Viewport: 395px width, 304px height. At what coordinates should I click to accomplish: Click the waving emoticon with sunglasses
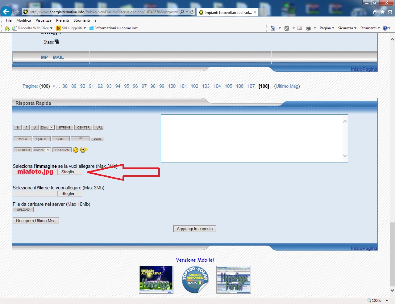click(x=84, y=150)
